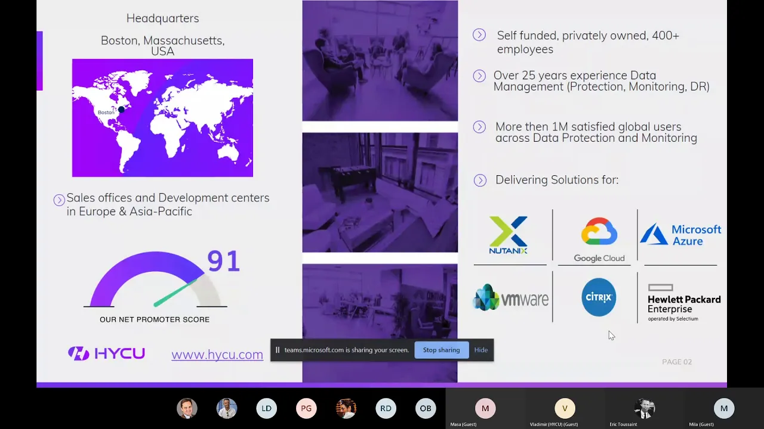Click bullet icon beside 'More then 1M'

(x=479, y=127)
